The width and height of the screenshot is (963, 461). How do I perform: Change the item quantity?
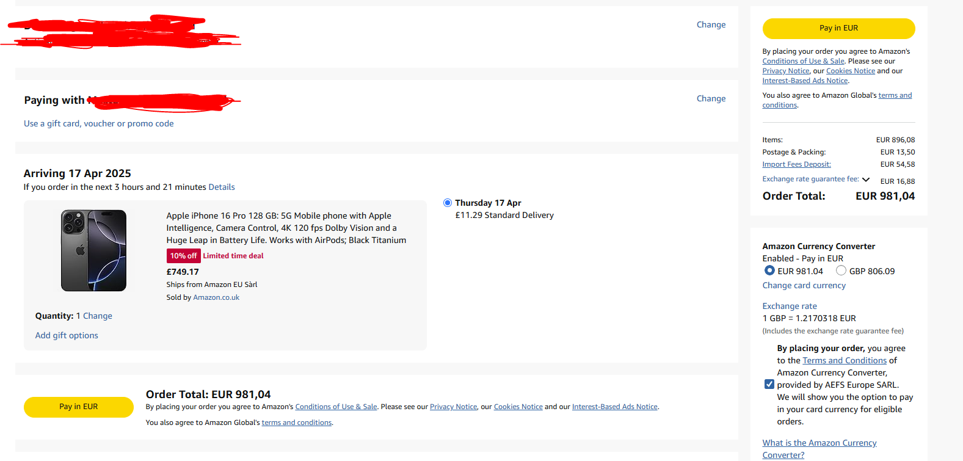tap(98, 316)
